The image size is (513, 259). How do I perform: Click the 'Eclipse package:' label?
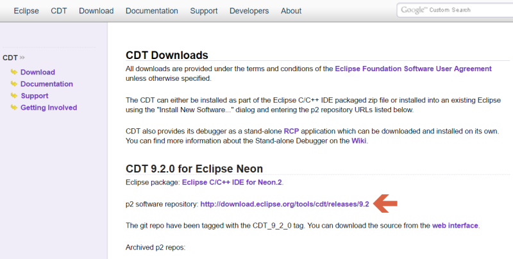[x=153, y=183]
